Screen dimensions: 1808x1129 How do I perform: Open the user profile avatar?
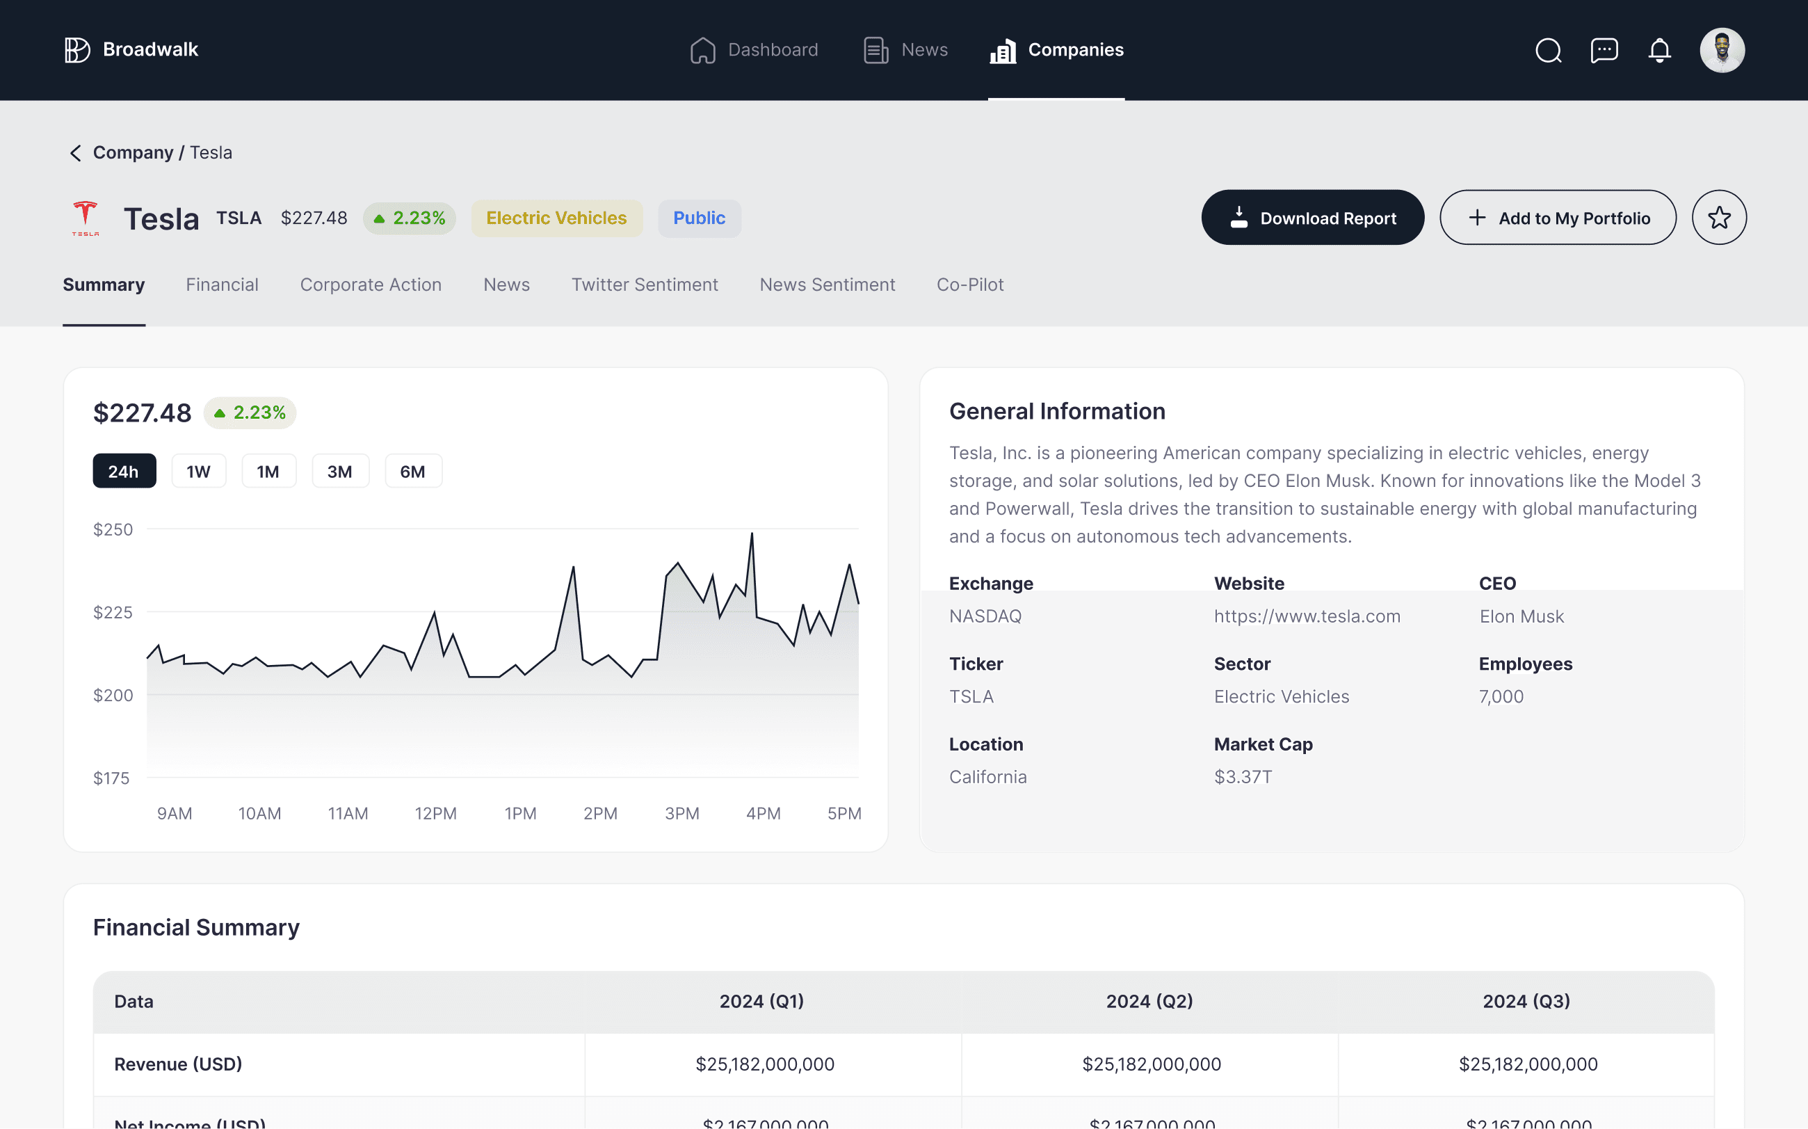click(x=1721, y=50)
